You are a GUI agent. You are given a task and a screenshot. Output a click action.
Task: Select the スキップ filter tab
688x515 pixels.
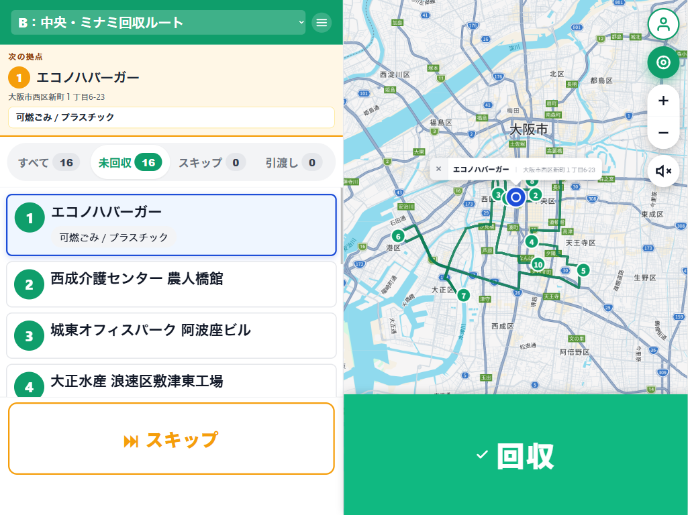tap(212, 162)
